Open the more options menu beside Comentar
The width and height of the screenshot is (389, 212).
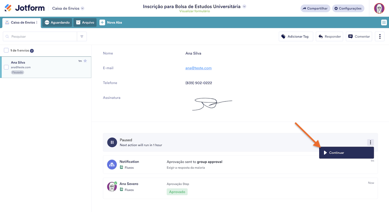point(380,36)
